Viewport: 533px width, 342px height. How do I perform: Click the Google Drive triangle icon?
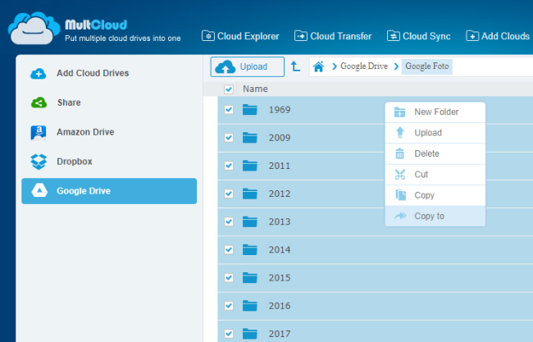pyautogui.click(x=39, y=191)
